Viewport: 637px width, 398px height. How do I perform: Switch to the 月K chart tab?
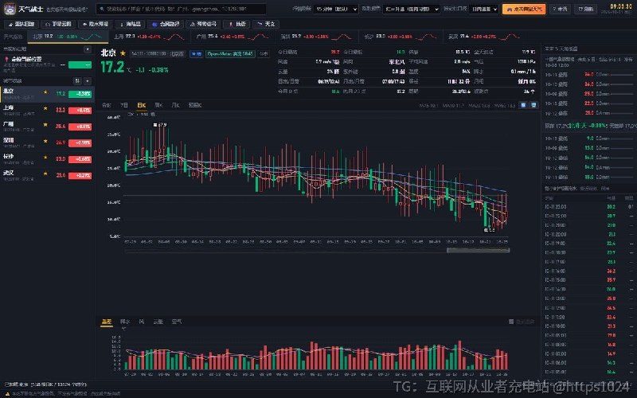175,105
